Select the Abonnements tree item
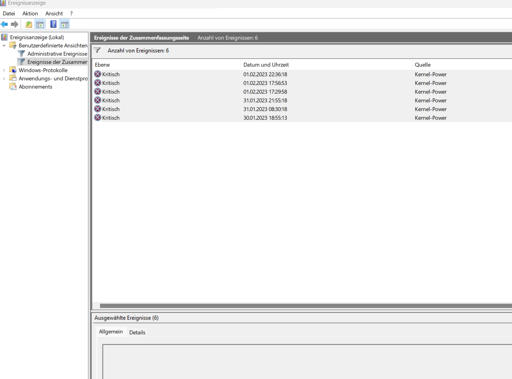Image resolution: width=512 pixels, height=379 pixels. tap(36, 87)
